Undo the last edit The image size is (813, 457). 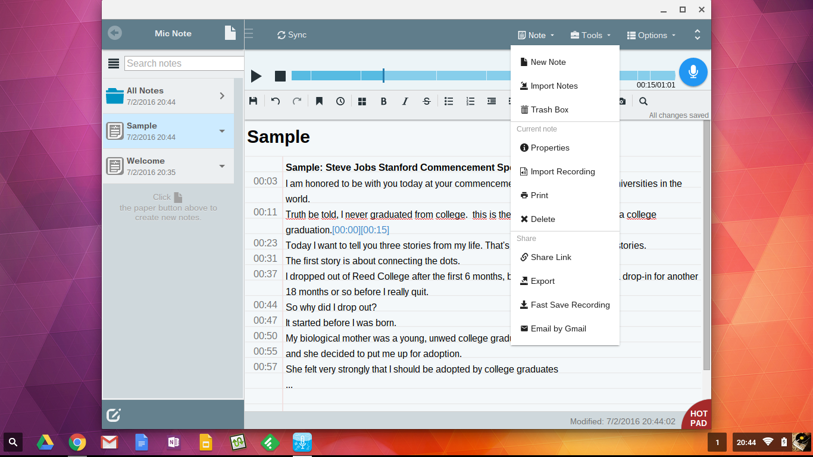click(x=276, y=101)
